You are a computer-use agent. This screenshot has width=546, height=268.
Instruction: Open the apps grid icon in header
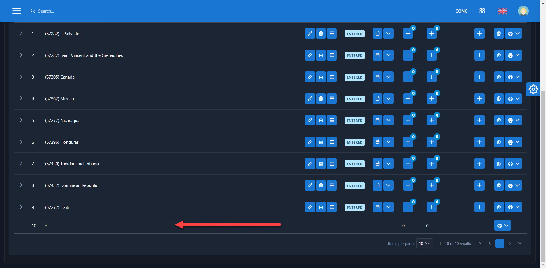point(482,11)
